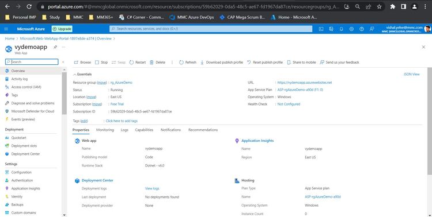Open the Free Trial subscription link
Image resolution: width=432 pixels, height=217 pixels.
coord(117,104)
